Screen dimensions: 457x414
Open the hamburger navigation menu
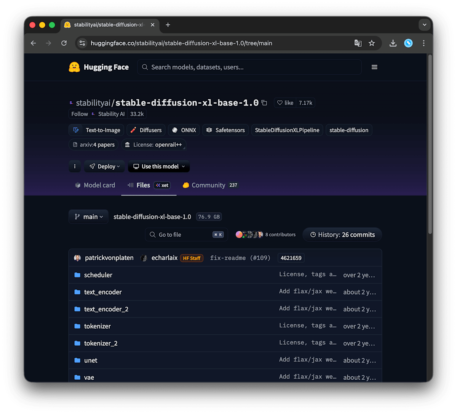click(374, 67)
